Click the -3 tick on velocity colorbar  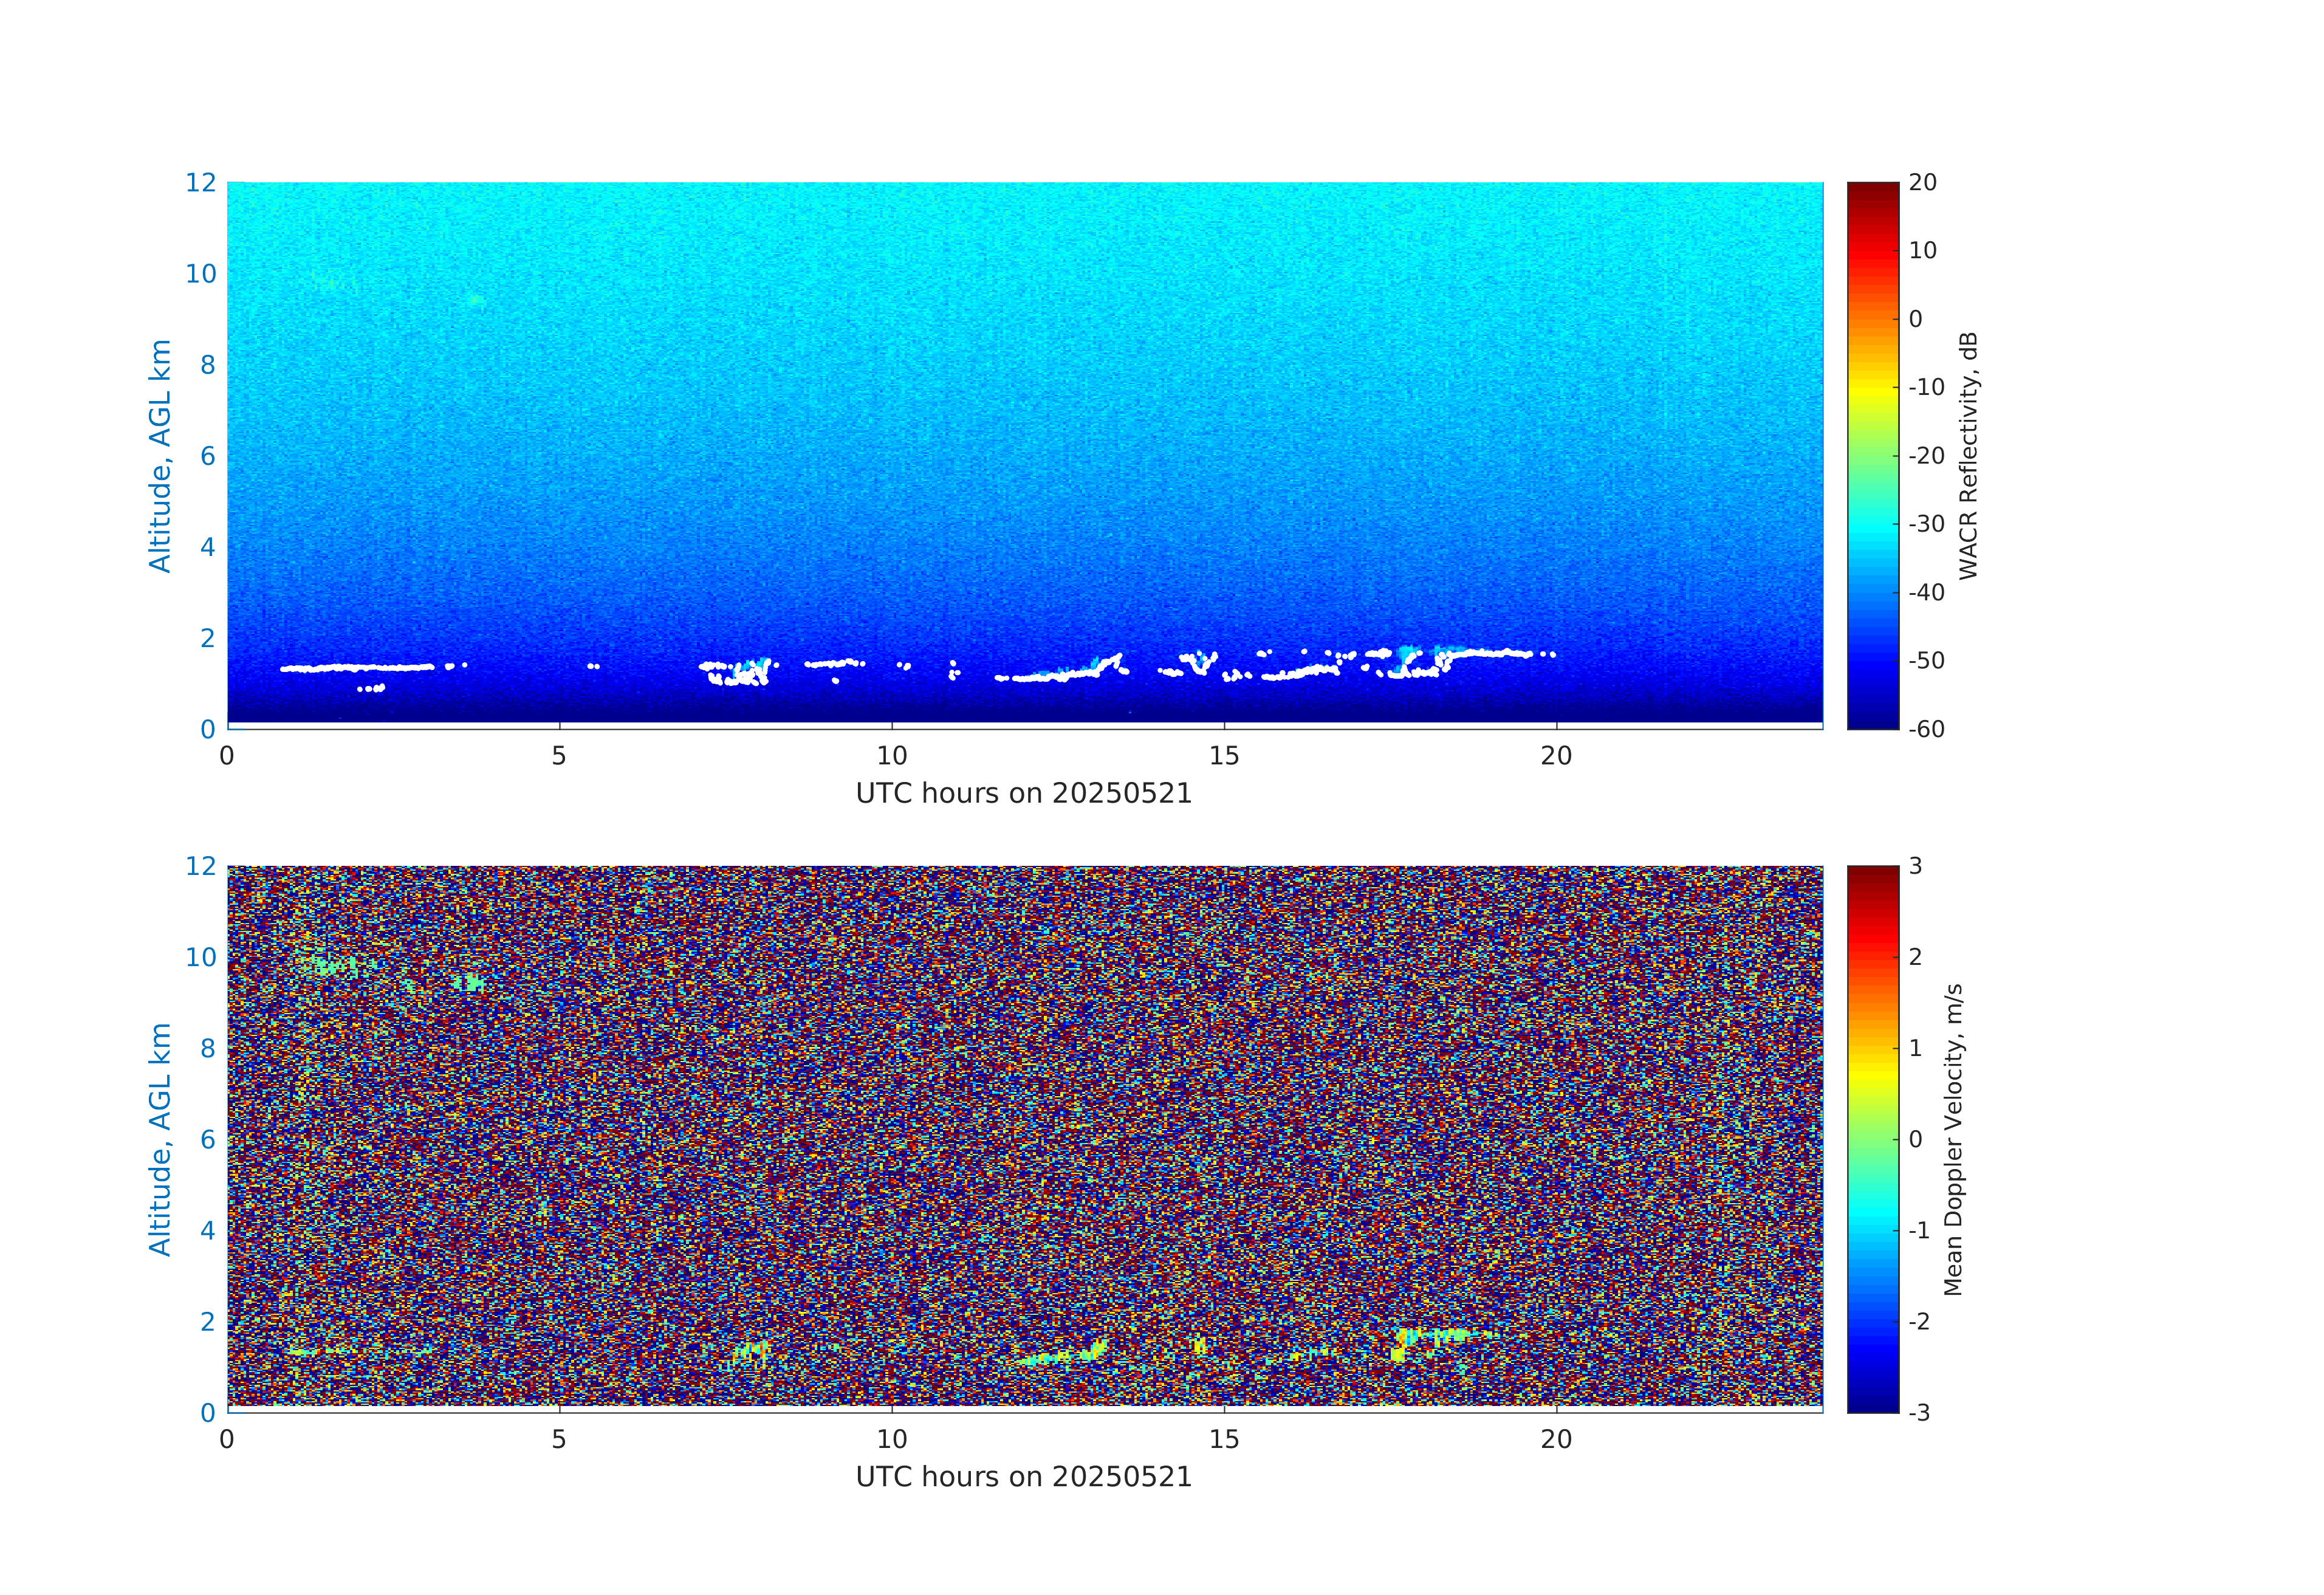[x=1919, y=1412]
